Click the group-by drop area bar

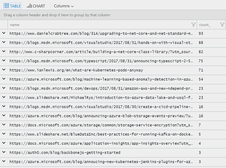click(x=113, y=15)
